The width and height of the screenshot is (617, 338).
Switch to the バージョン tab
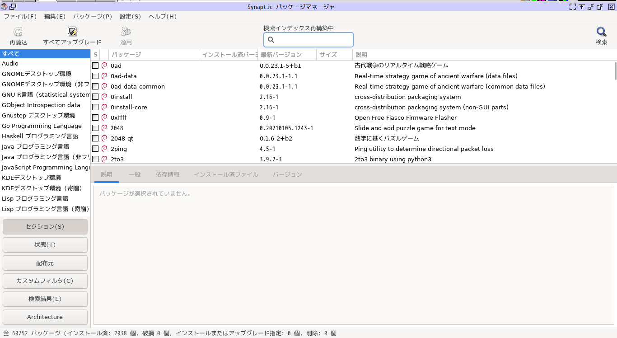(287, 174)
